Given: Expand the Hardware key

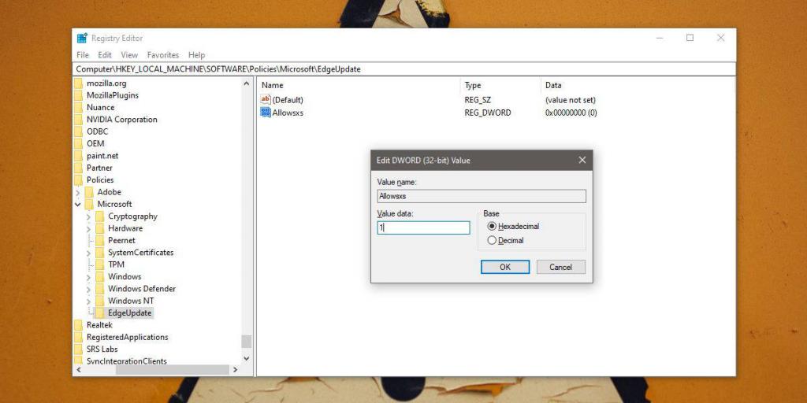Looking at the screenshot, I should 88,228.
